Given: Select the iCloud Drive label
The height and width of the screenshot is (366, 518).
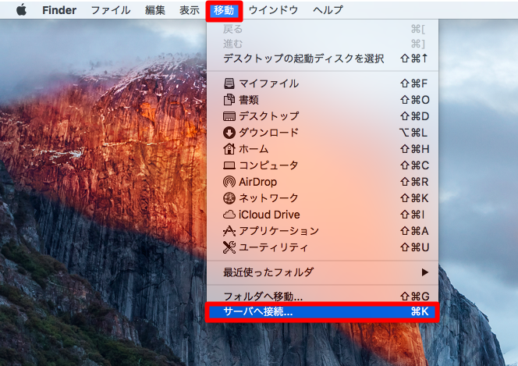Looking at the screenshot, I should [269, 215].
